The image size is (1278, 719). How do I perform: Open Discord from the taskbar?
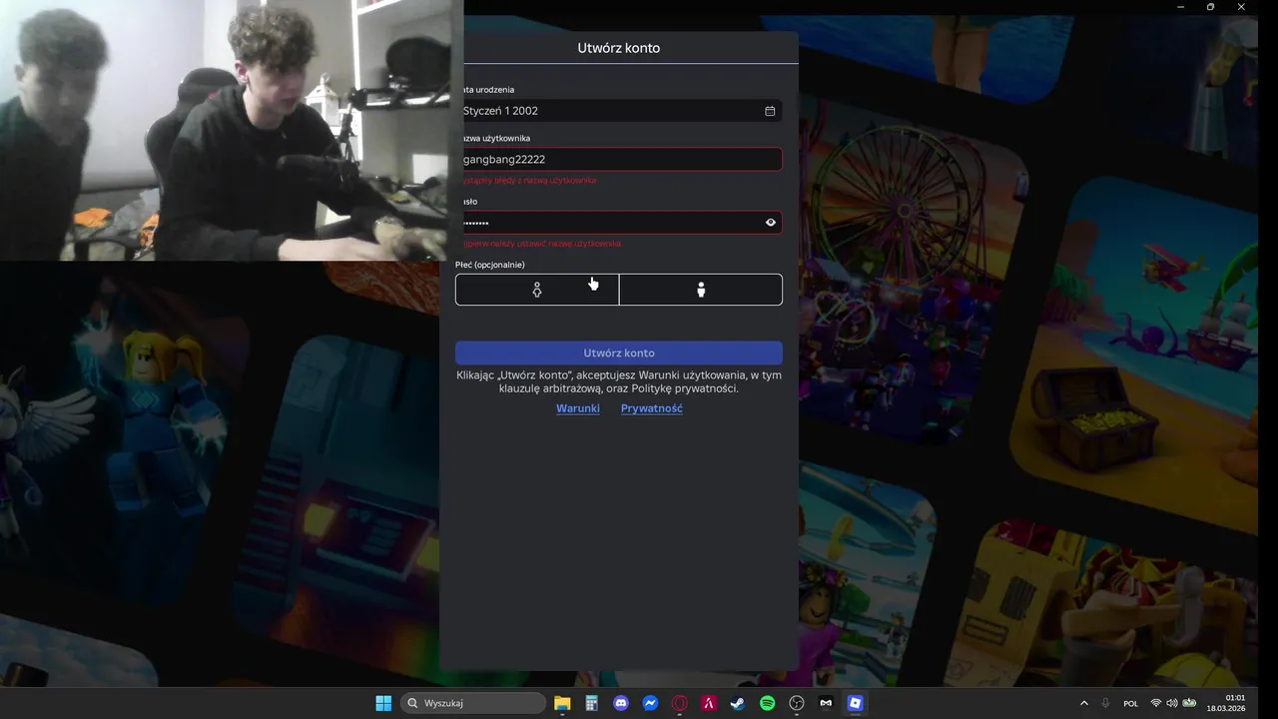pos(621,703)
